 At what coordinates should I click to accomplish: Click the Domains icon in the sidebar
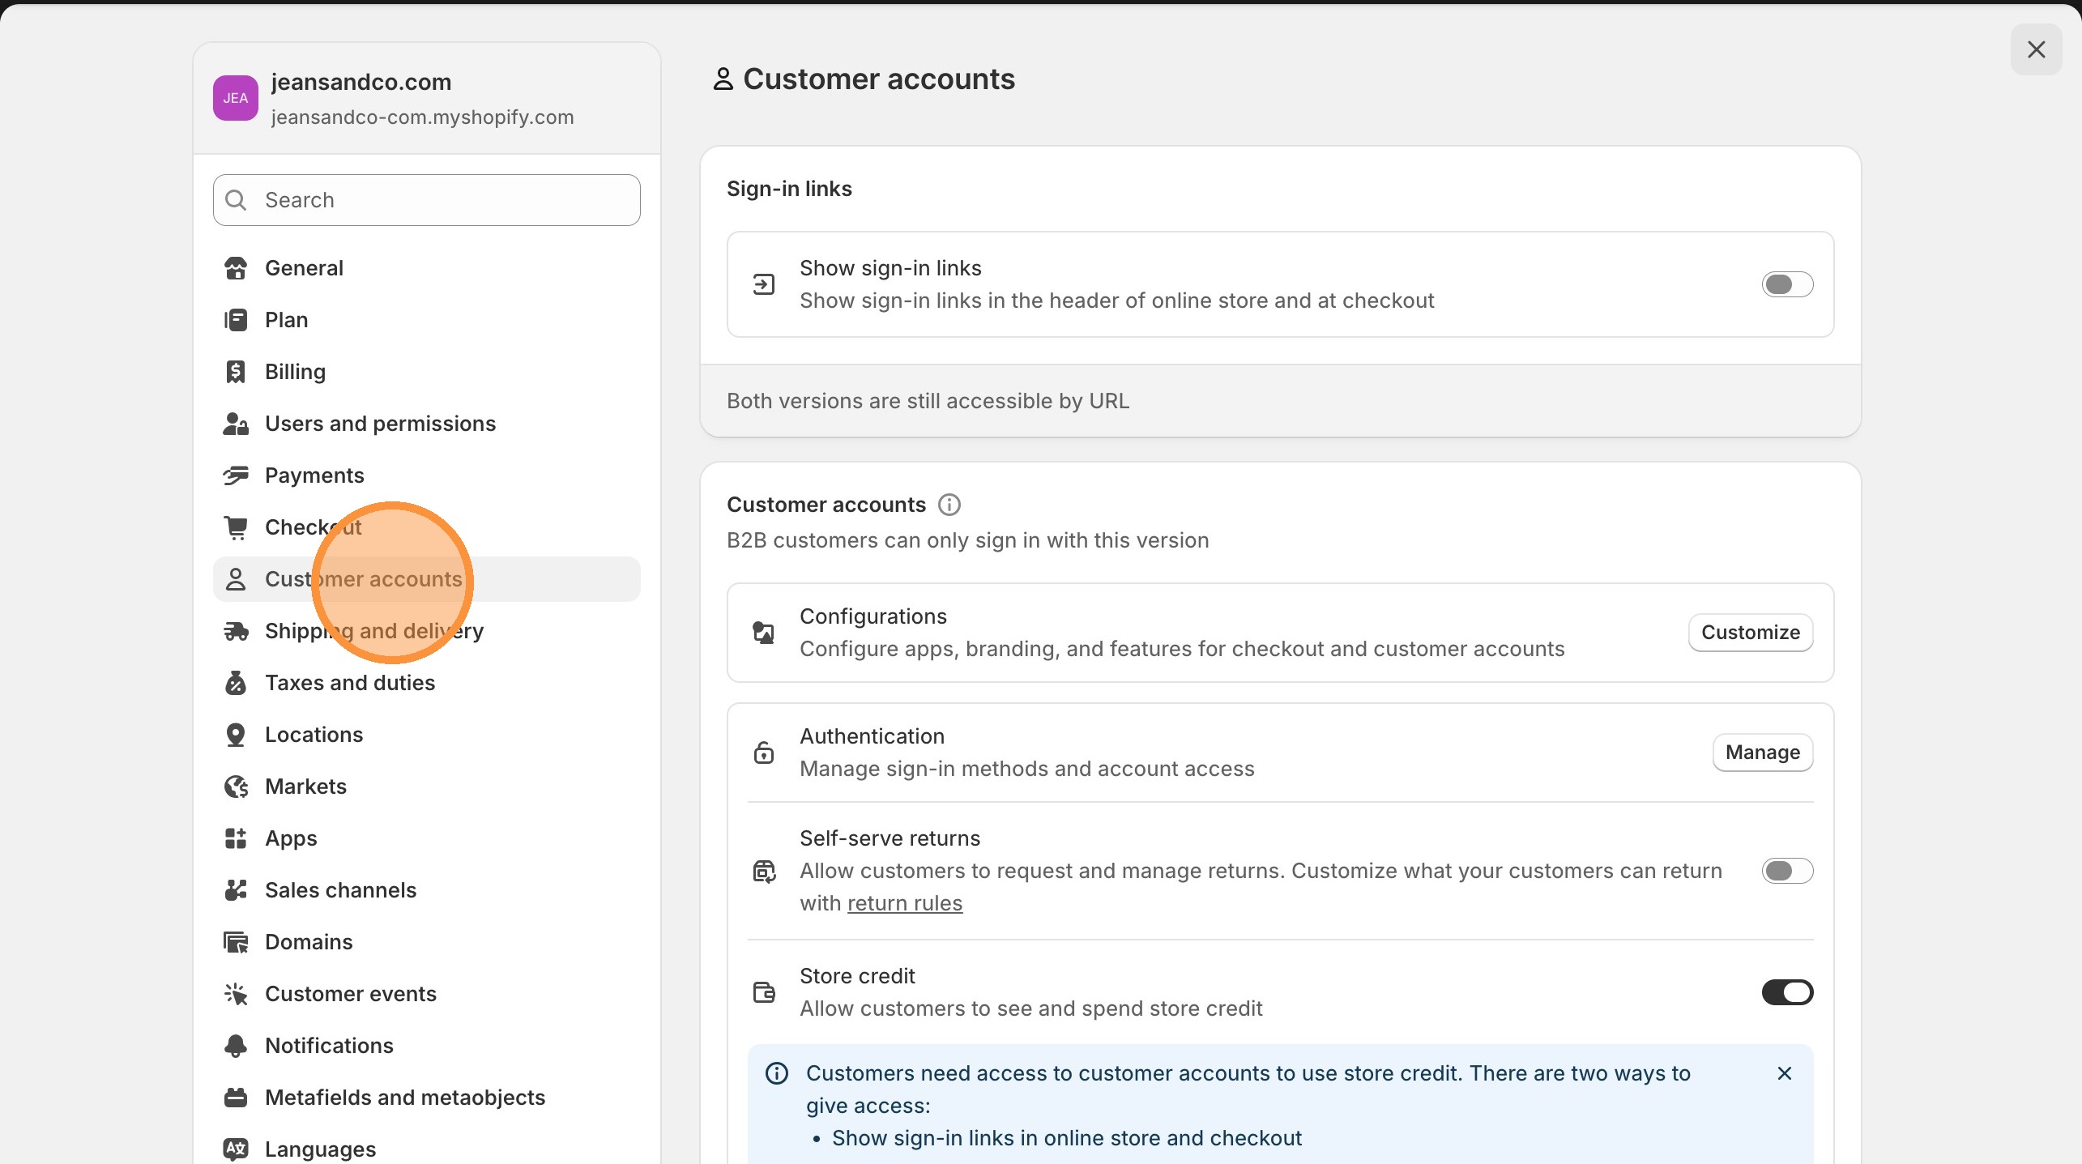click(236, 941)
